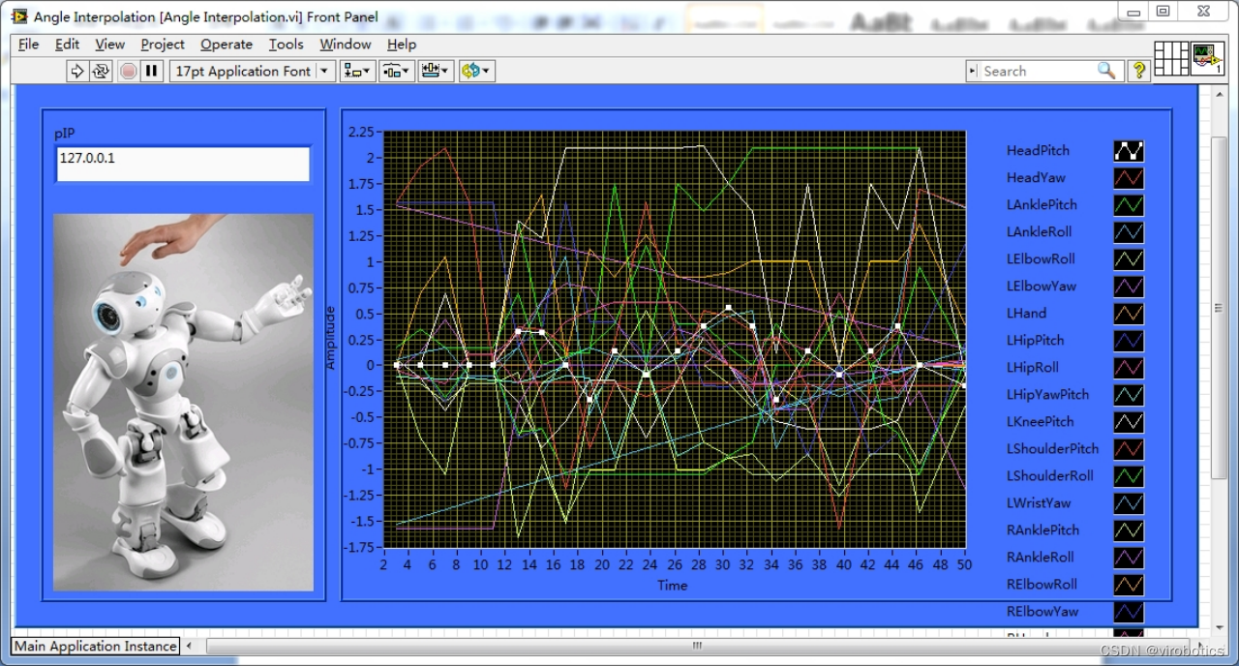Click the LabVIEW title bar icon
1239x666 pixels.
pos(19,16)
